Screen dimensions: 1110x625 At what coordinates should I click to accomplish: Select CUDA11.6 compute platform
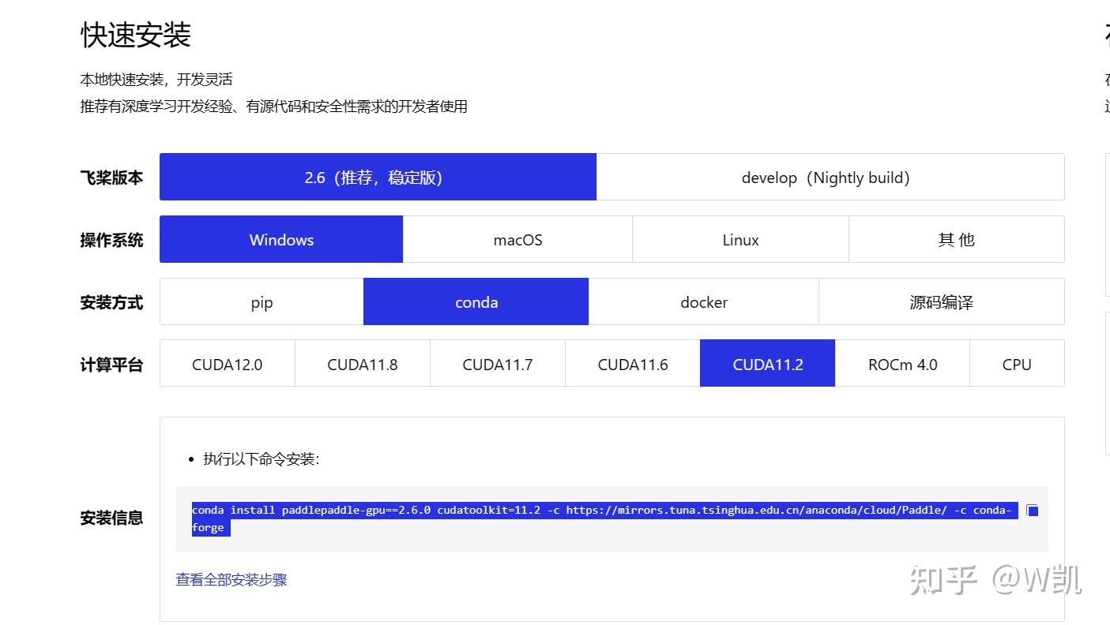click(632, 364)
